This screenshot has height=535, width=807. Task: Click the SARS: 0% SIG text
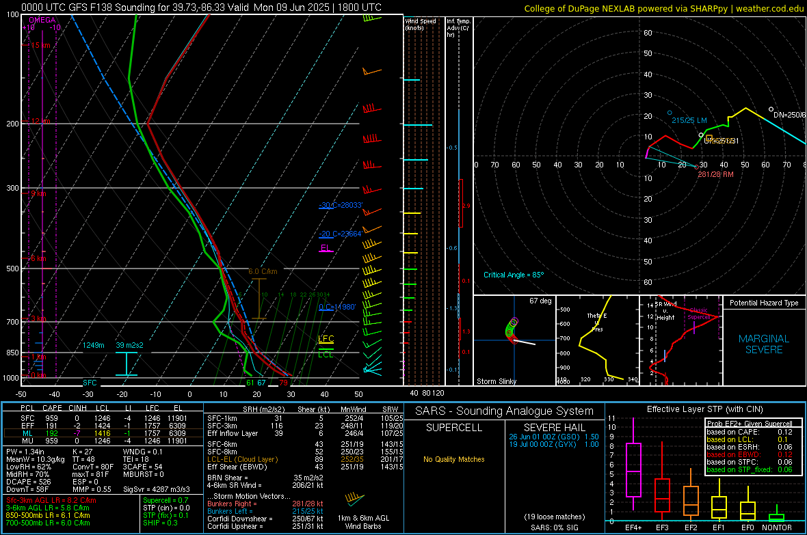(554, 527)
